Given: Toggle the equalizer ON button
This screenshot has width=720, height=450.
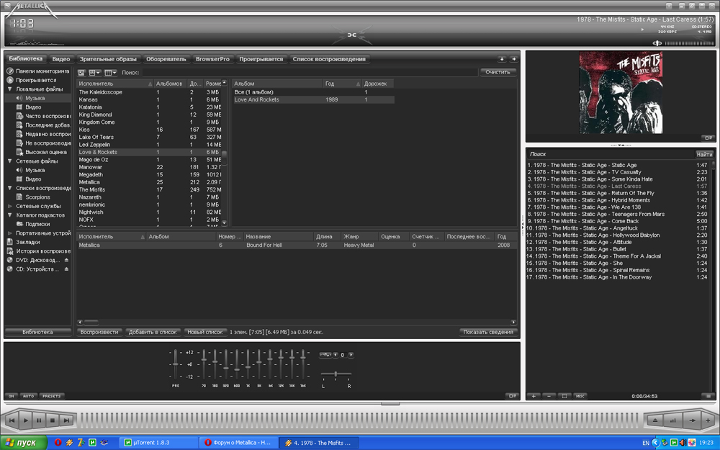Looking at the screenshot, I should click(x=11, y=396).
